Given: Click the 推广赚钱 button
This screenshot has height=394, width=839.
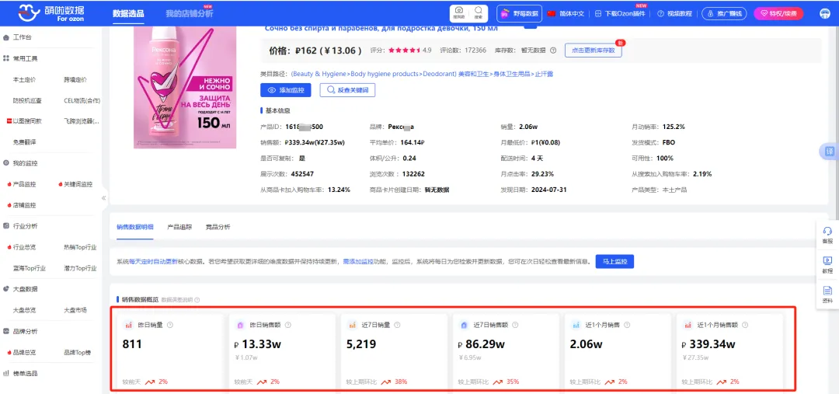Looking at the screenshot, I should tap(724, 13).
